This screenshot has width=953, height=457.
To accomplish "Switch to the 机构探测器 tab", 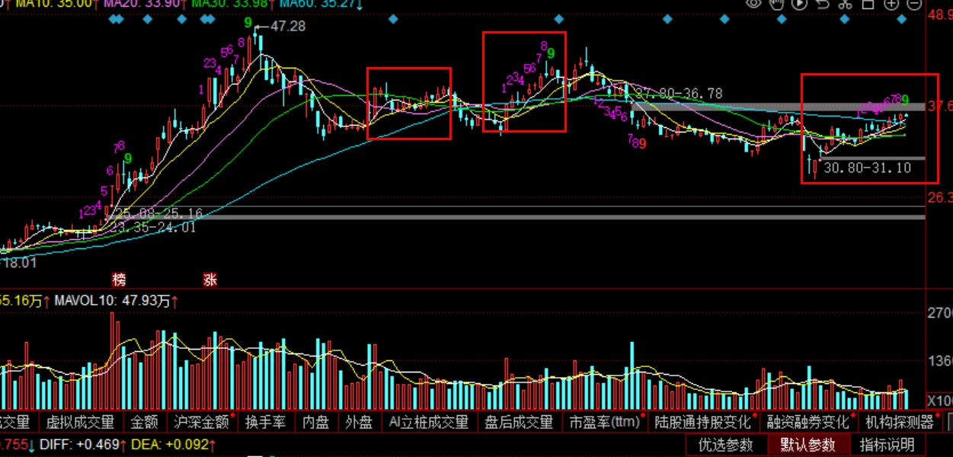I will [x=899, y=421].
